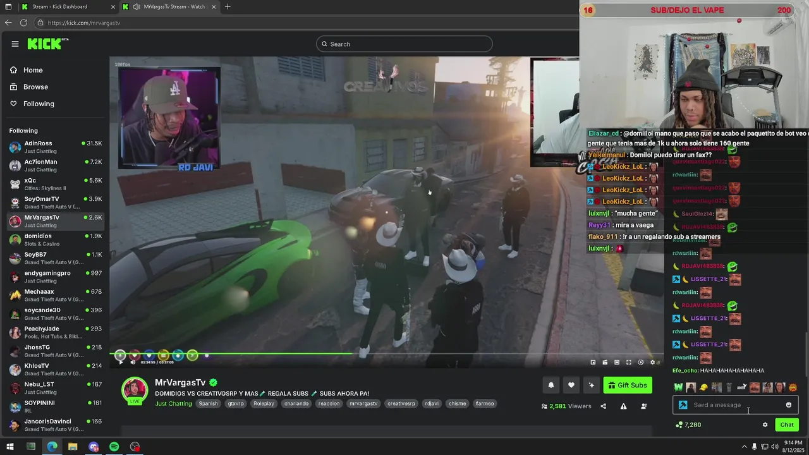Open the video player settings gear
The height and width of the screenshot is (455, 809).
(x=653, y=362)
